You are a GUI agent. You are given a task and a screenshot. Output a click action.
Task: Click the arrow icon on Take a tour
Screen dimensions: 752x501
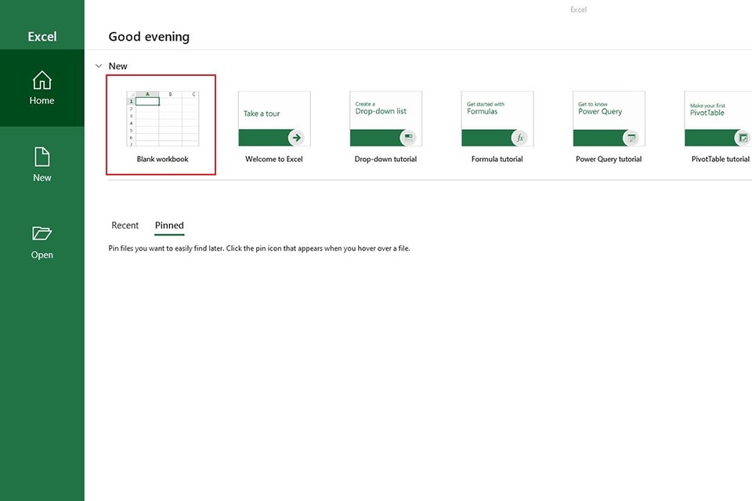pos(297,138)
